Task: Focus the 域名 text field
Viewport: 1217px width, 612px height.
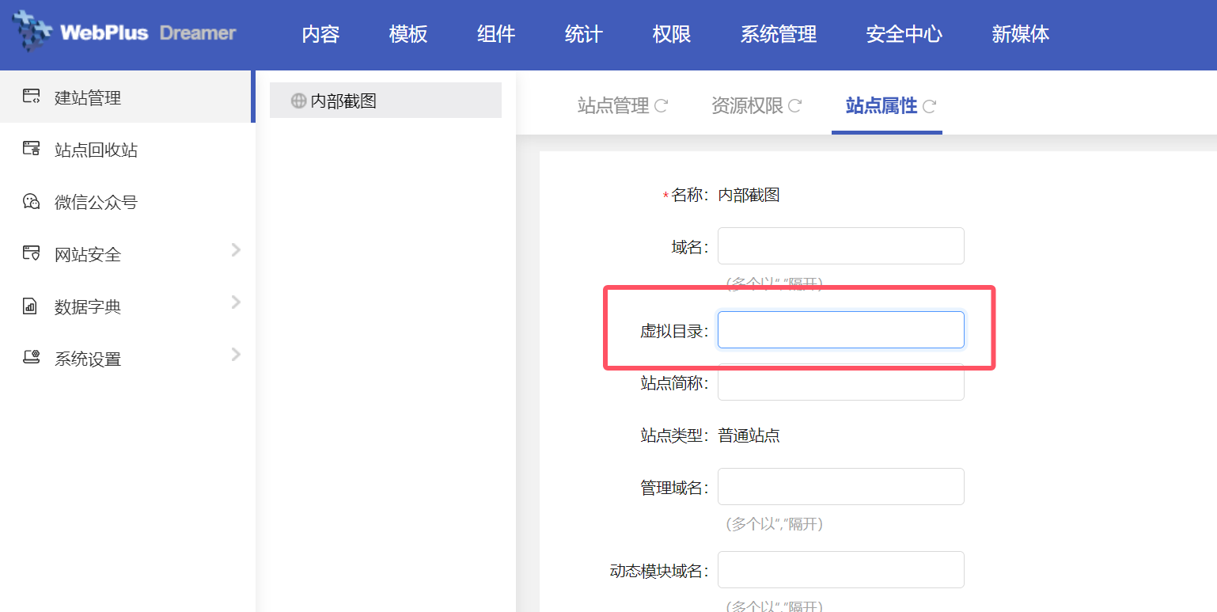Action: tap(840, 245)
